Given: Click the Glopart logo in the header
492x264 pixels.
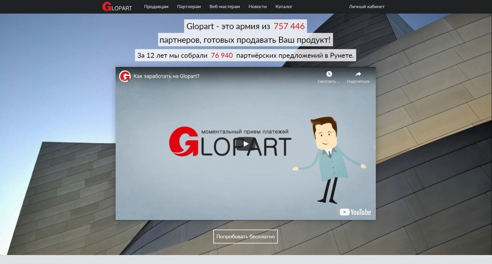Looking at the screenshot, I should (x=117, y=7).
